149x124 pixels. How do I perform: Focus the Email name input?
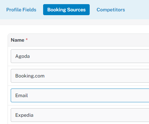(80, 95)
